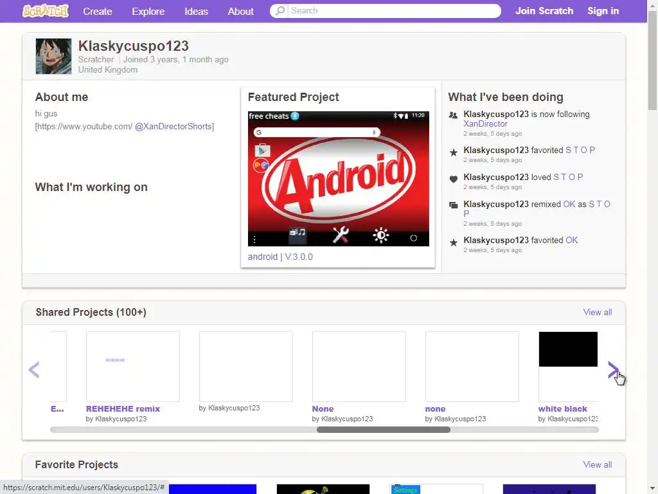658x494 pixels.
Task: Open the REHEHEHE remix project title
Action: 123,408
